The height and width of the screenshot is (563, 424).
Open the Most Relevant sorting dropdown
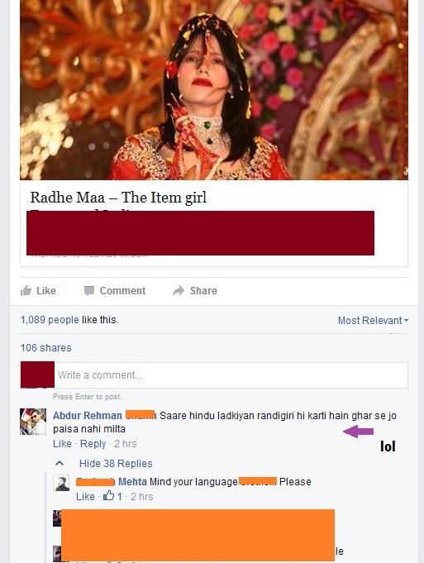[x=373, y=320]
